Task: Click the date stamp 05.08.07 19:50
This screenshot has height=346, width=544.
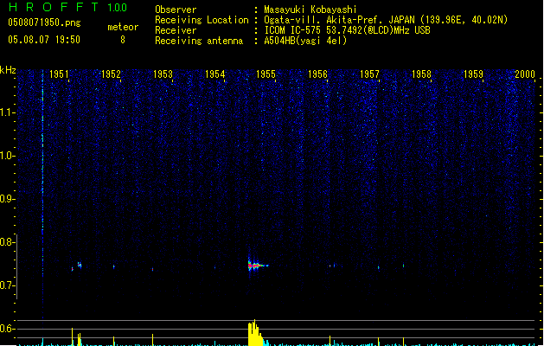Action: 44,40
